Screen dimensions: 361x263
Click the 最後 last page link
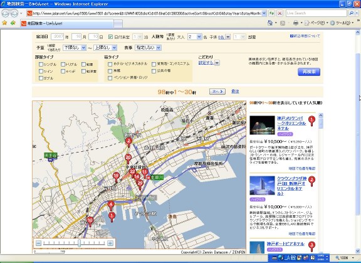tap(235, 92)
